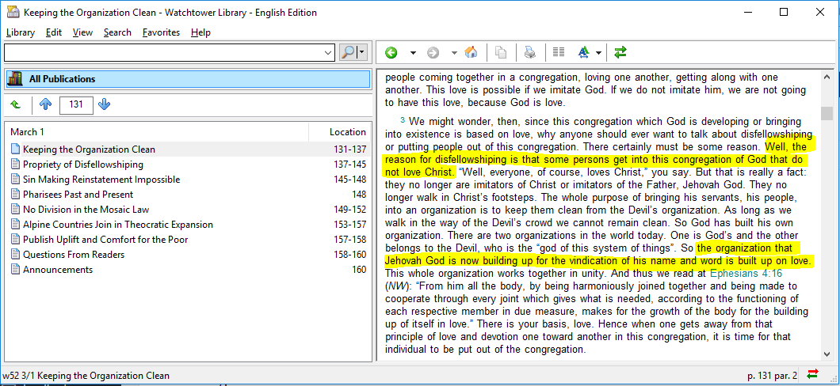Go up one level with green arrow
Screen dimensions: 840x386
tap(16, 104)
